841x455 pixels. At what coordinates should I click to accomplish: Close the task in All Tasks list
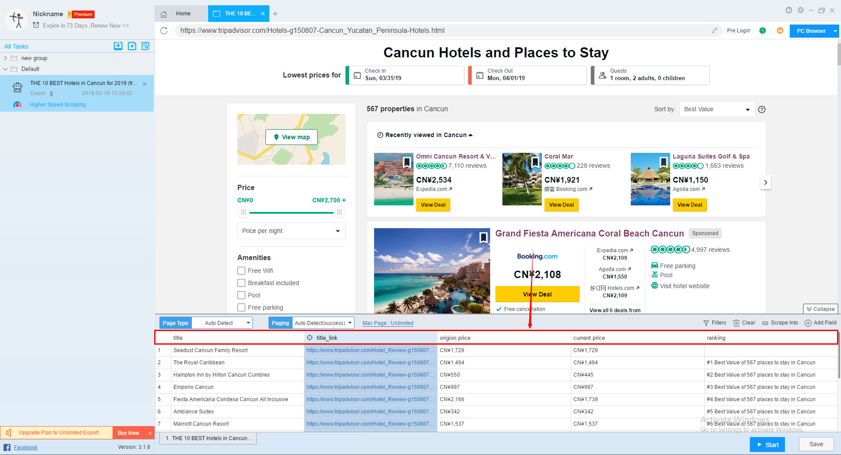[x=145, y=84]
